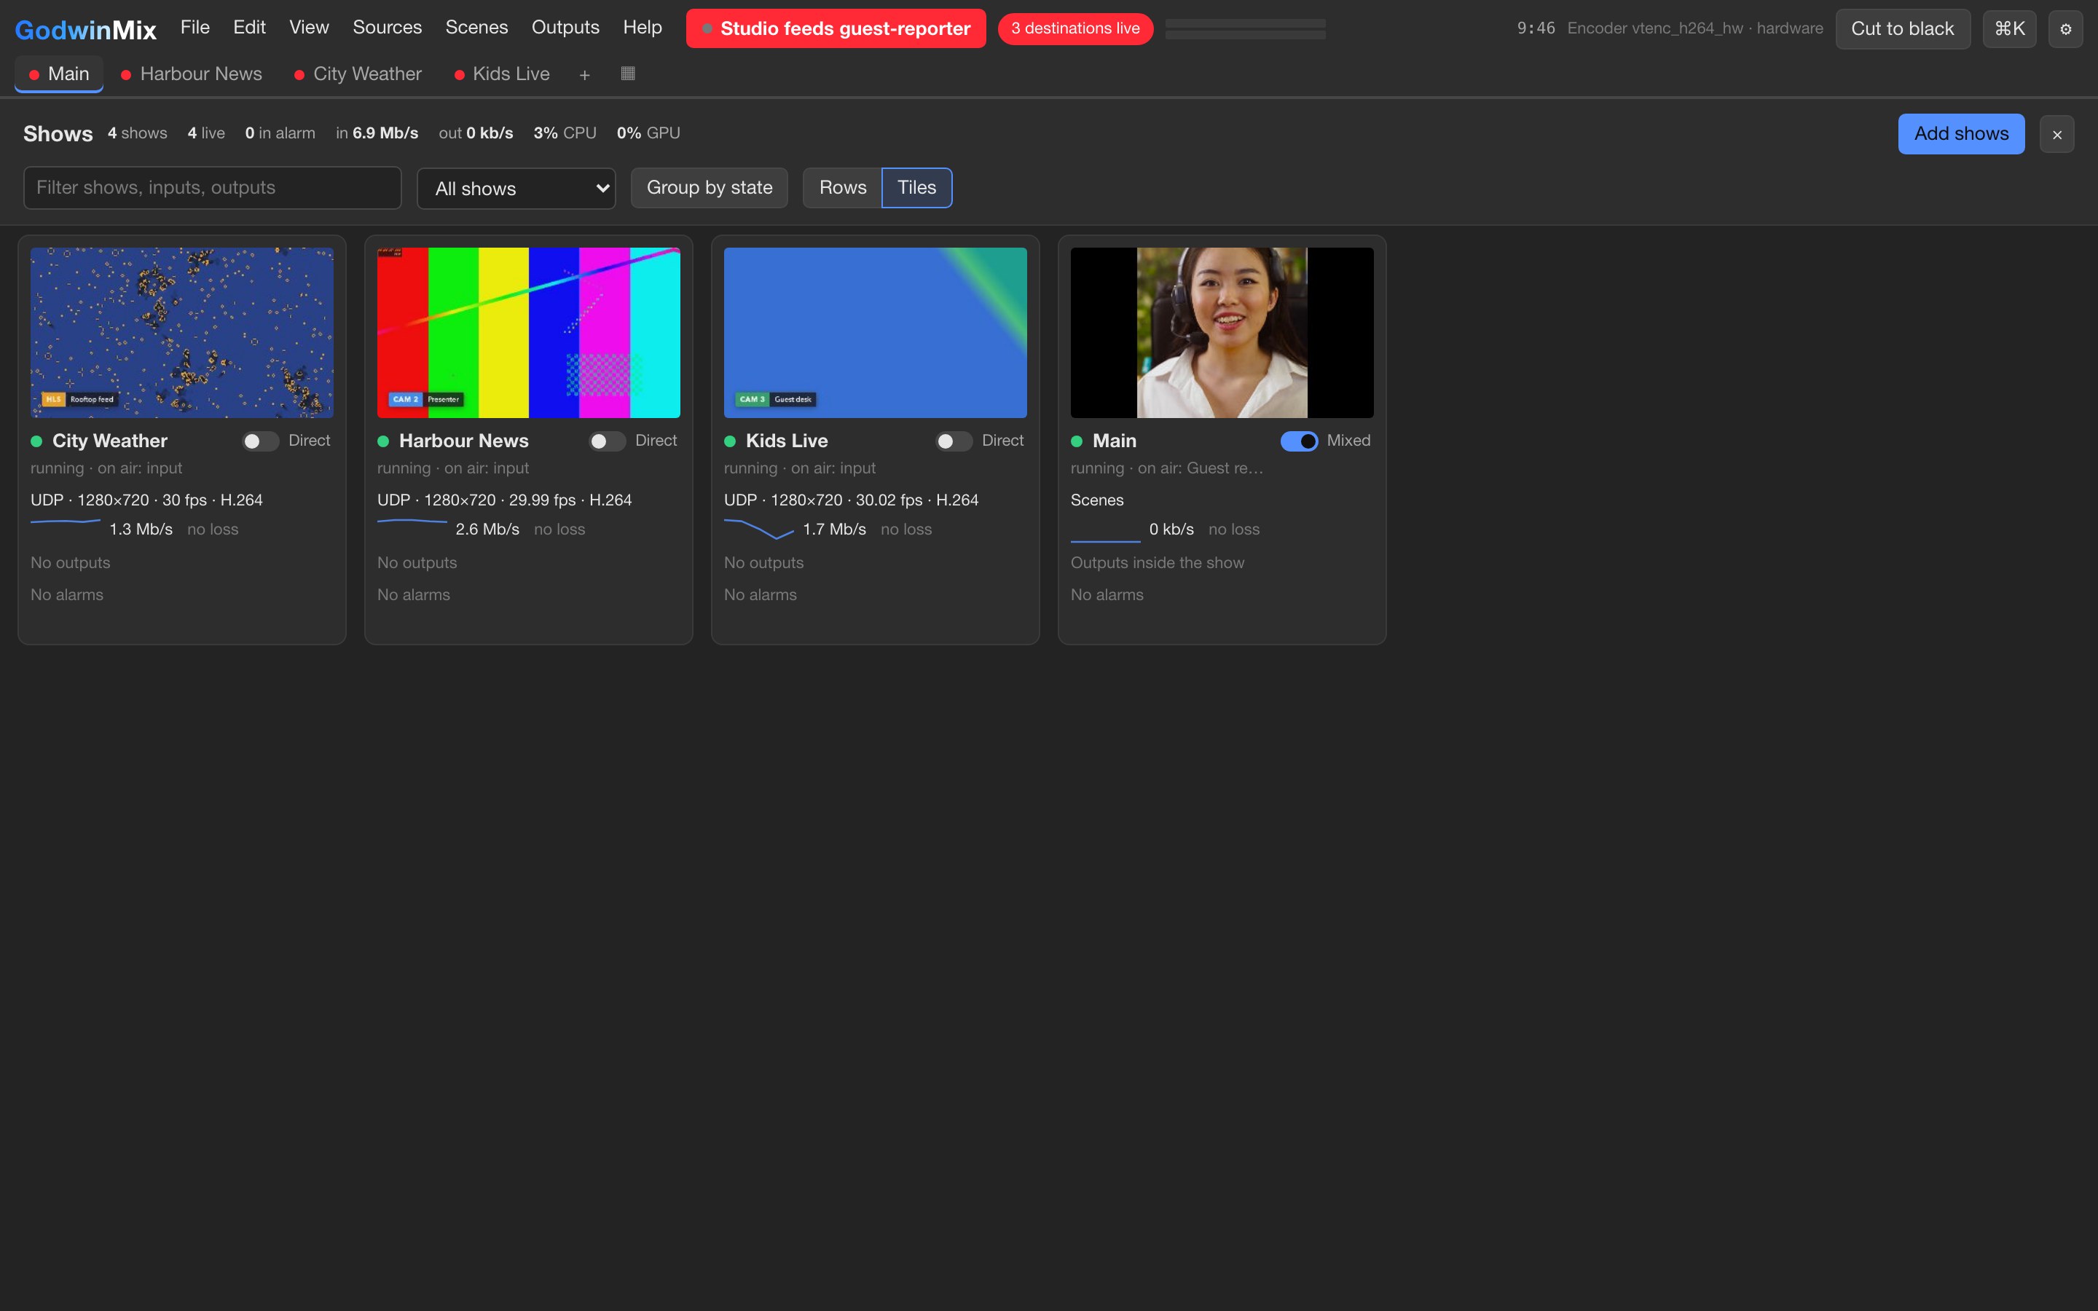Open the City Weather preview thumbnail
The height and width of the screenshot is (1311, 2098).
point(182,333)
